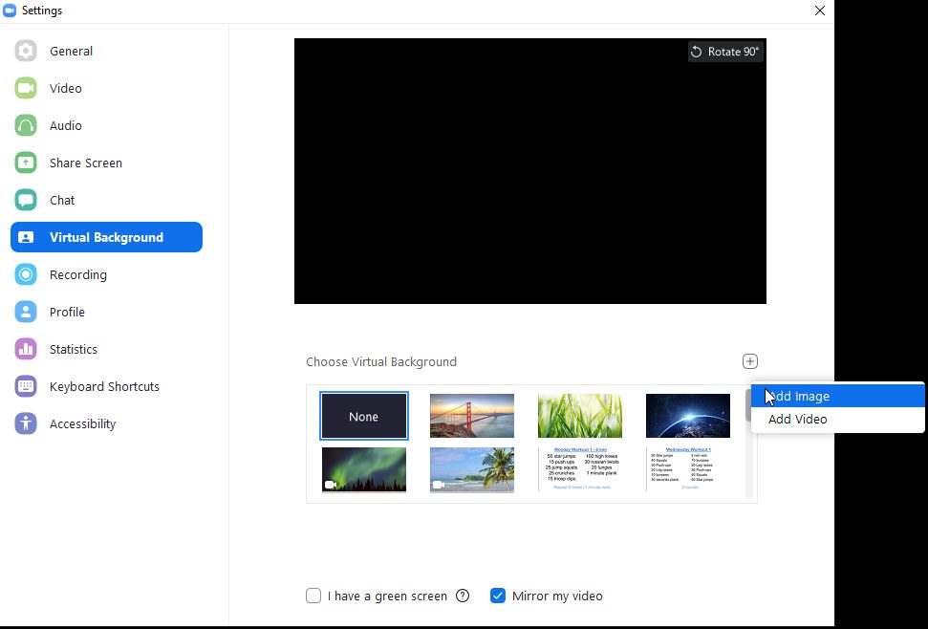Open Audio settings in the sidebar
This screenshot has height=629, width=928.
(65, 125)
